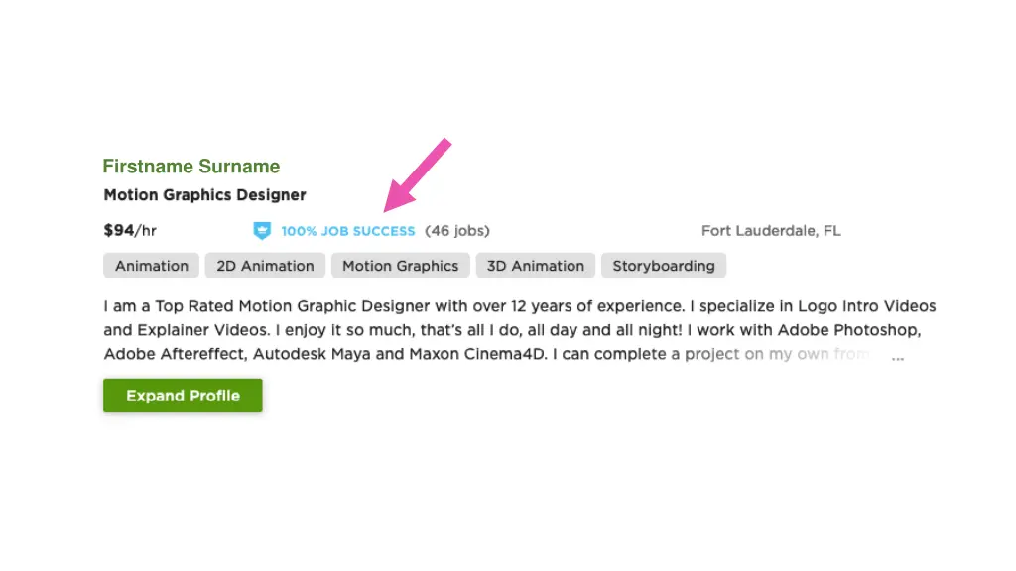The image size is (1016, 571).
Task: Select the Animation skill tag
Action: click(152, 266)
